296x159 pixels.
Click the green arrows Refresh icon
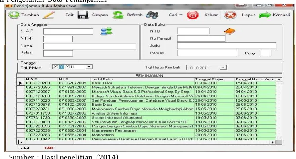pos(118,15)
